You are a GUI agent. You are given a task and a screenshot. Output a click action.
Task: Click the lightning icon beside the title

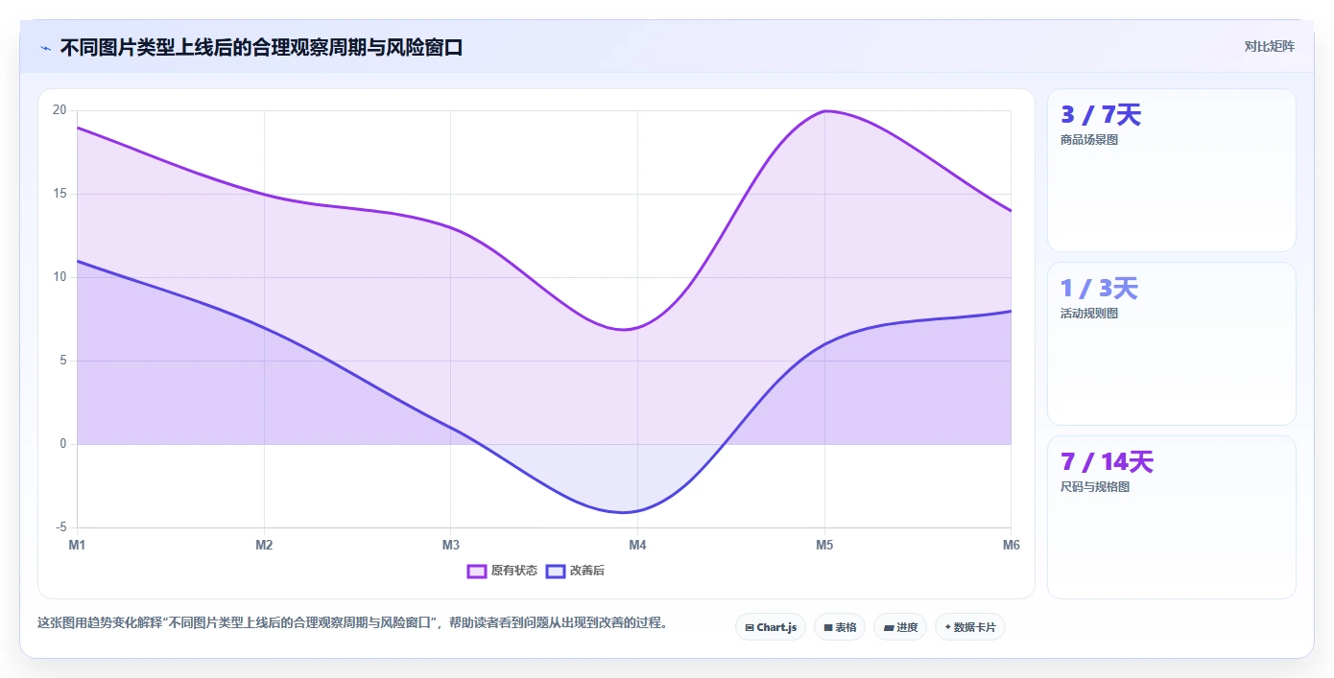click(x=45, y=48)
